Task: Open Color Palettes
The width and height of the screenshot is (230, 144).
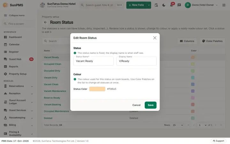Action: (212, 41)
